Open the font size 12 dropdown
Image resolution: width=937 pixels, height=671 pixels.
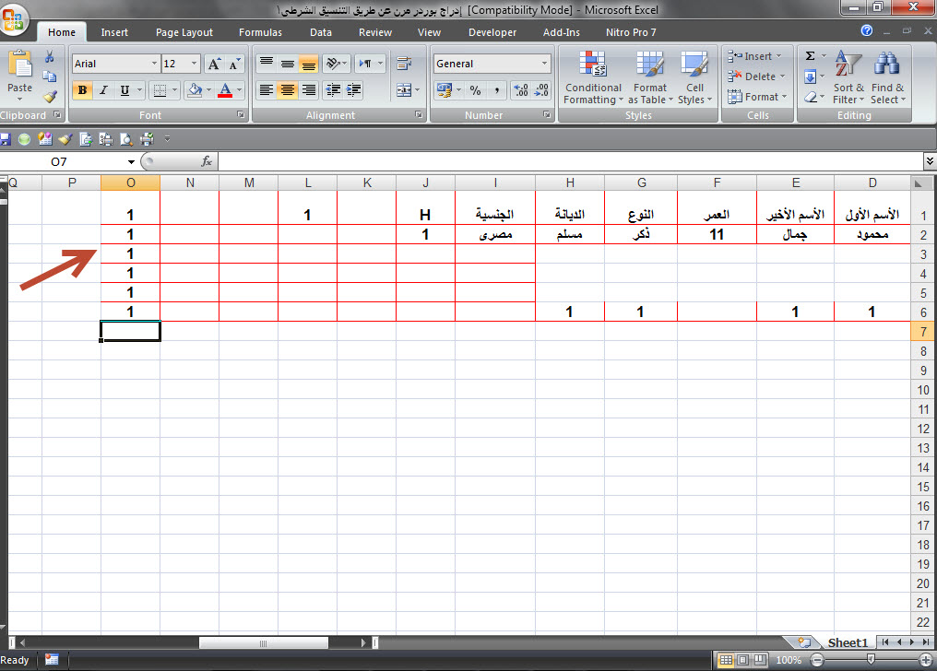tap(194, 64)
